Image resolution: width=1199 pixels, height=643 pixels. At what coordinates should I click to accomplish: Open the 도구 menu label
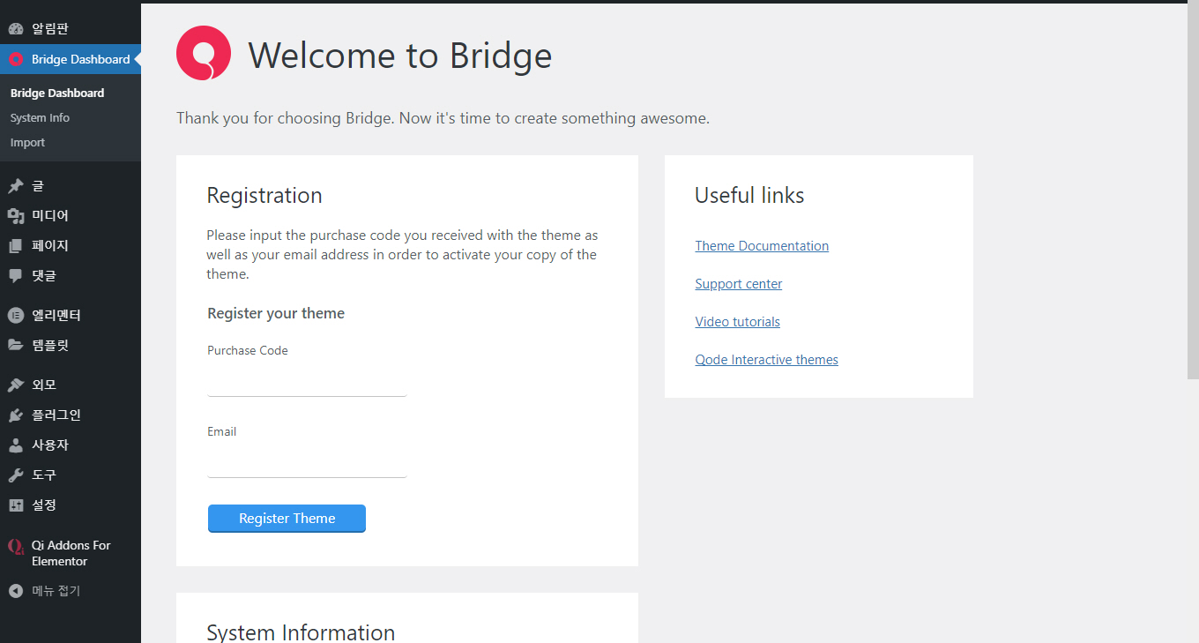[44, 475]
